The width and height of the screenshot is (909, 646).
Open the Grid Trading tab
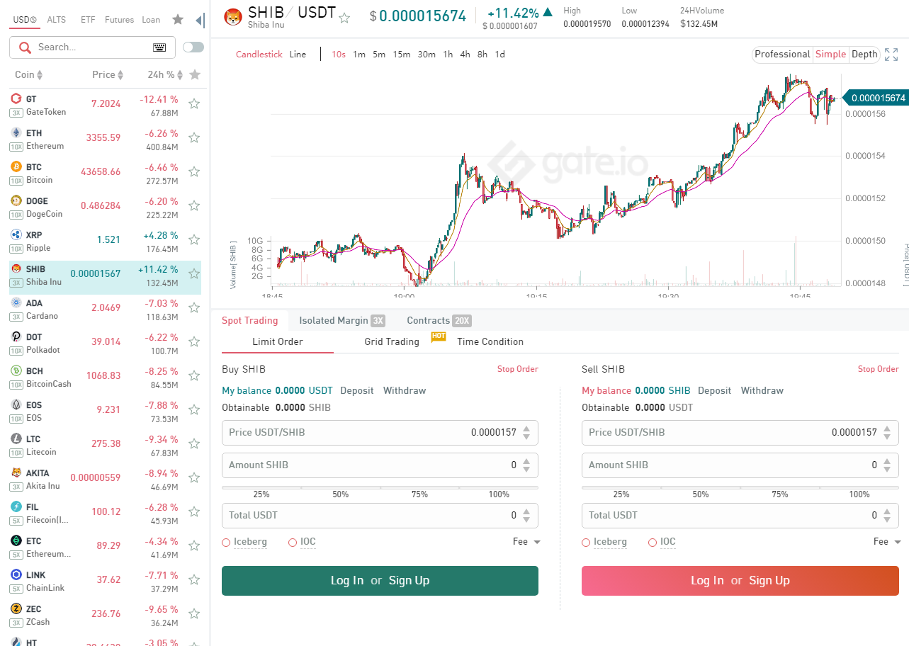pyautogui.click(x=392, y=341)
